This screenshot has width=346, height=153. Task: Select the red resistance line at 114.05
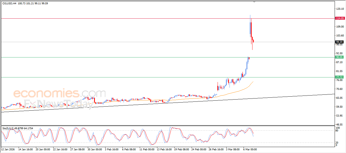tap(135, 18)
